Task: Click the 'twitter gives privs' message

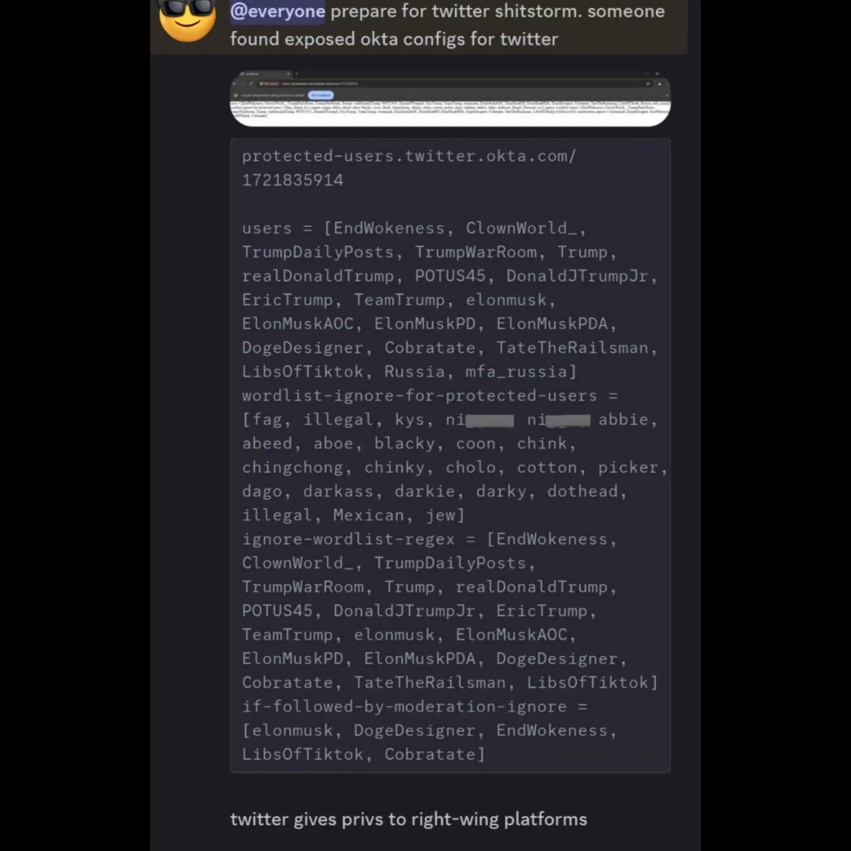Action: (408, 820)
